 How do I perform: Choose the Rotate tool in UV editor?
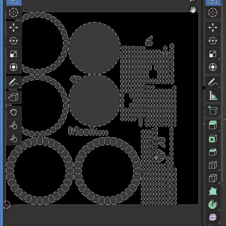click(14, 41)
